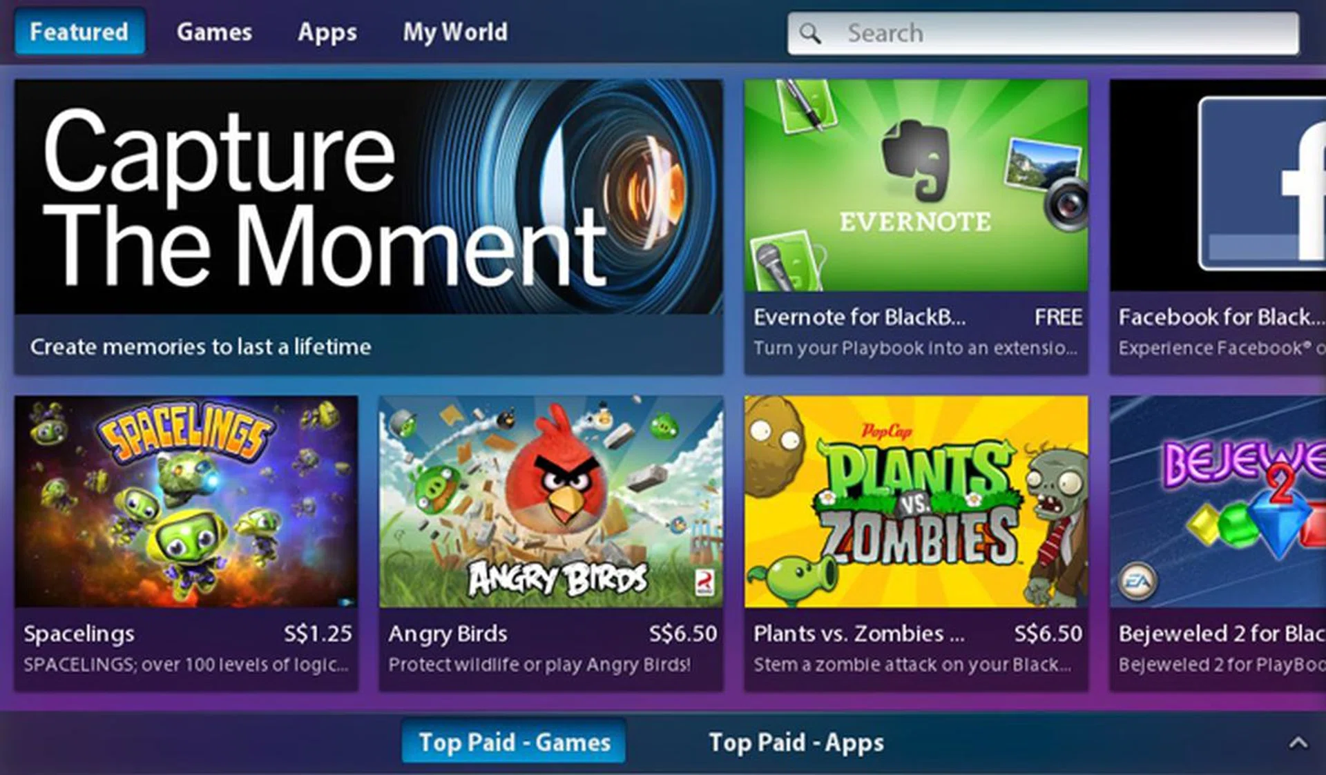
Task: Expand the bottom bar with chevron arrow
Action: pos(1298,743)
